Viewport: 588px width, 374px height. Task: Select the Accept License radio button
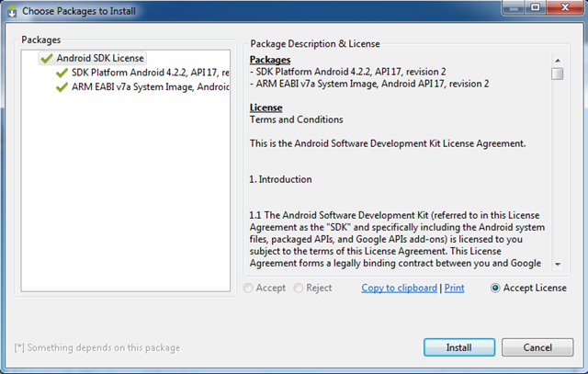[x=495, y=288]
